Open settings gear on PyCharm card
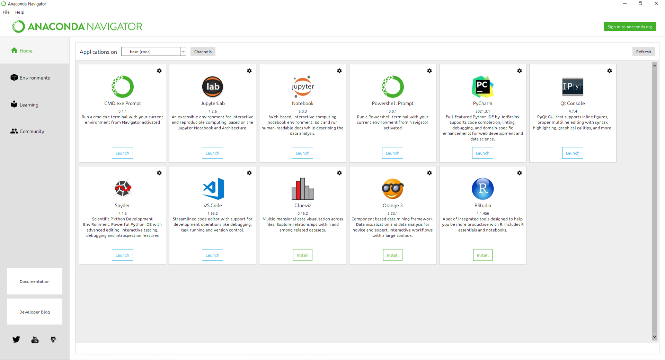The height and width of the screenshot is (360, 665). (520, 71)
